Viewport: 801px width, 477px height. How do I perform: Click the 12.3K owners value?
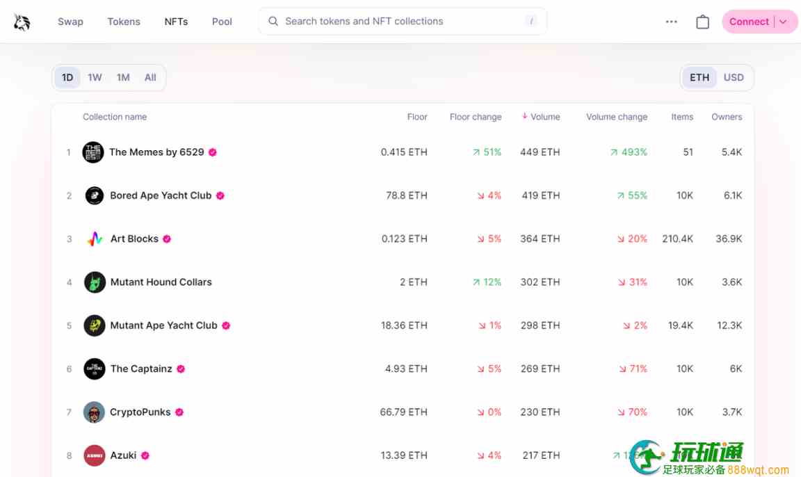(x=729, y=325)
